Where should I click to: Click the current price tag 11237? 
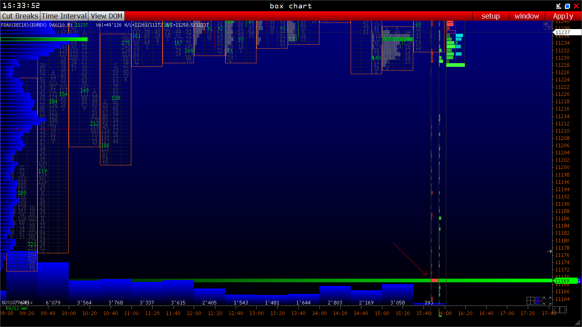point(567,32)
